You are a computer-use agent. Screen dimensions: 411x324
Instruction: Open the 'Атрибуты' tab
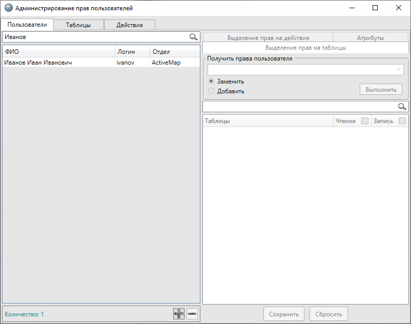(x=370, y=38)
